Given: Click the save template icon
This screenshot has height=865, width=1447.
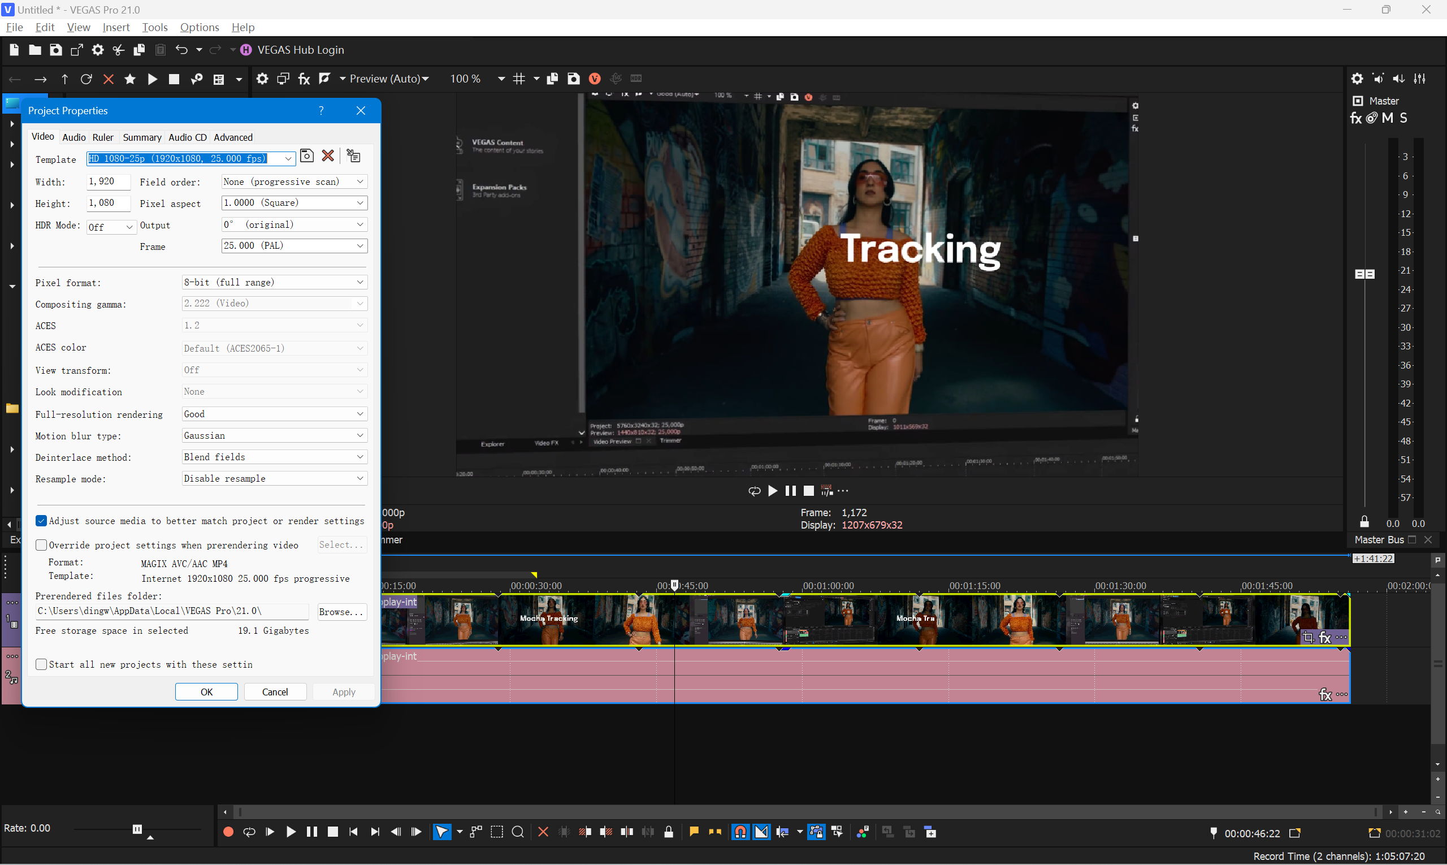Looking at the screenshot, I should click(306, 156).
